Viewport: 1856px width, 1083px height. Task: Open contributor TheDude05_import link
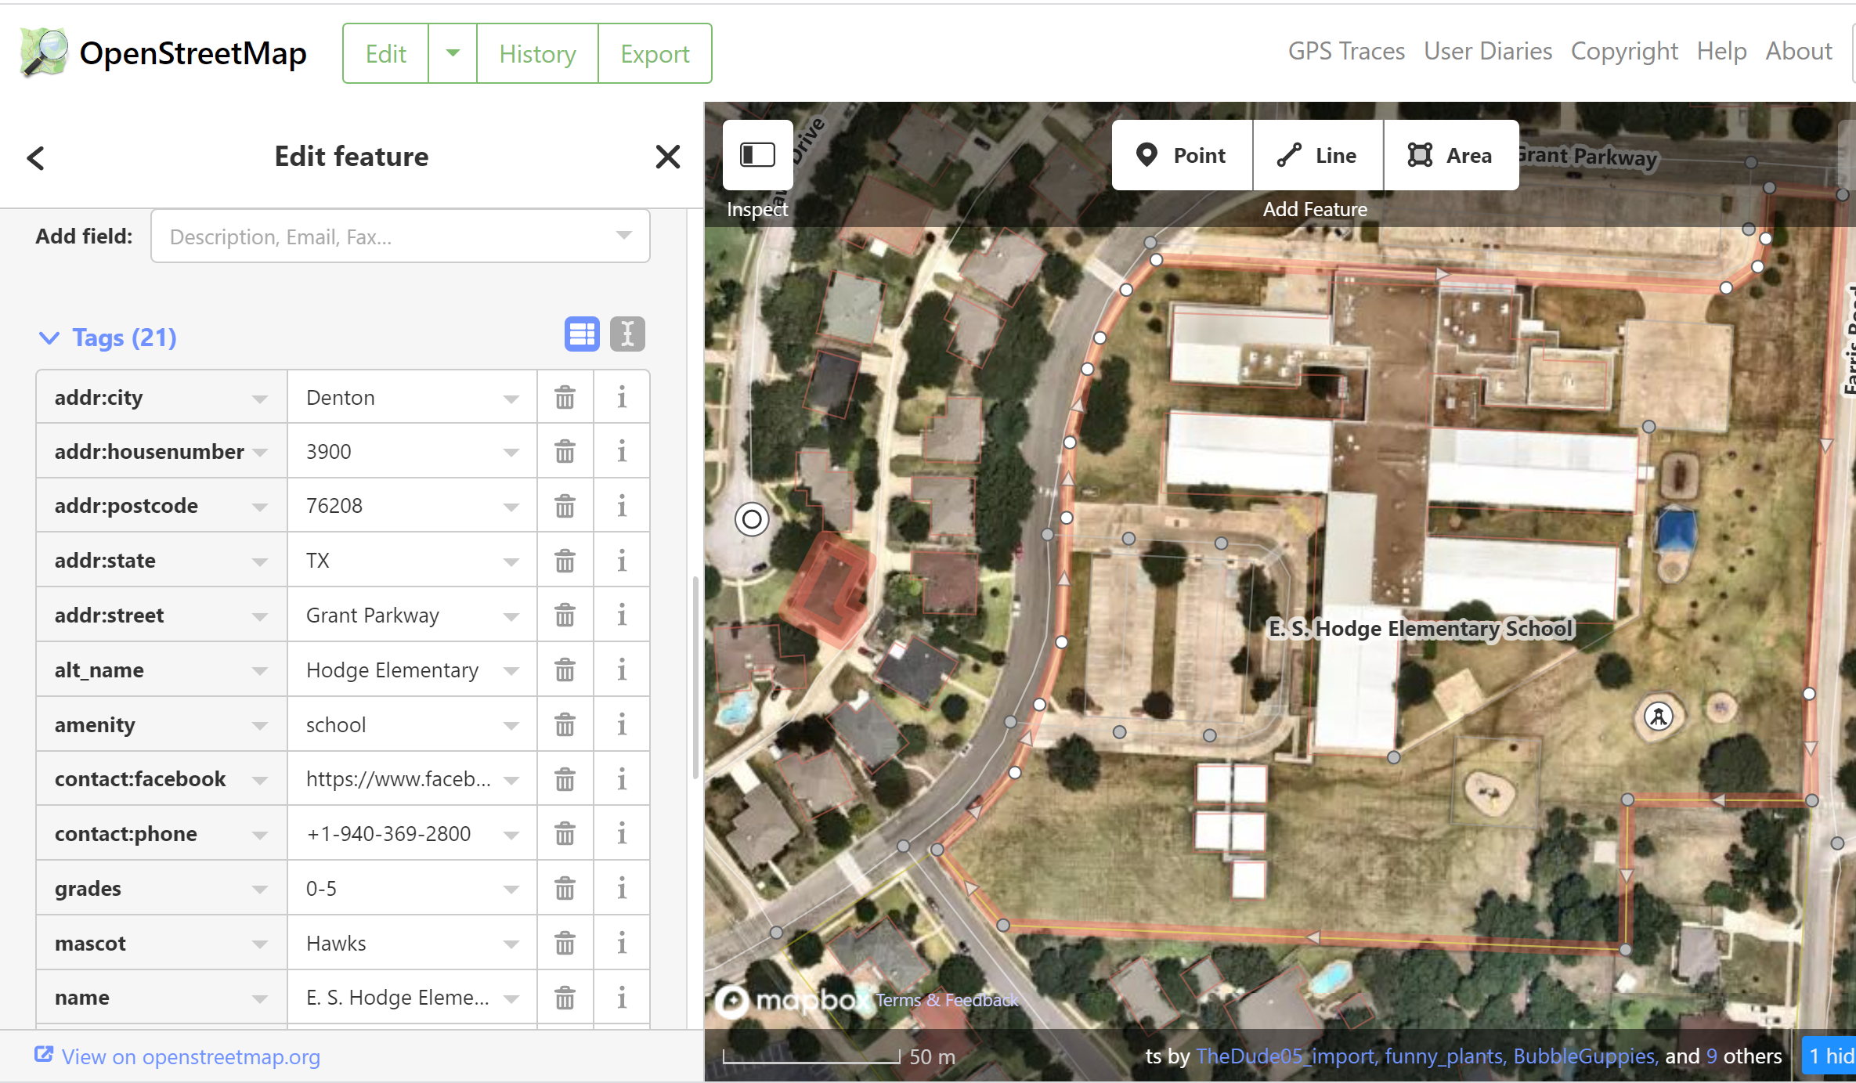pyautogui.click(x=1285, y=1056)
